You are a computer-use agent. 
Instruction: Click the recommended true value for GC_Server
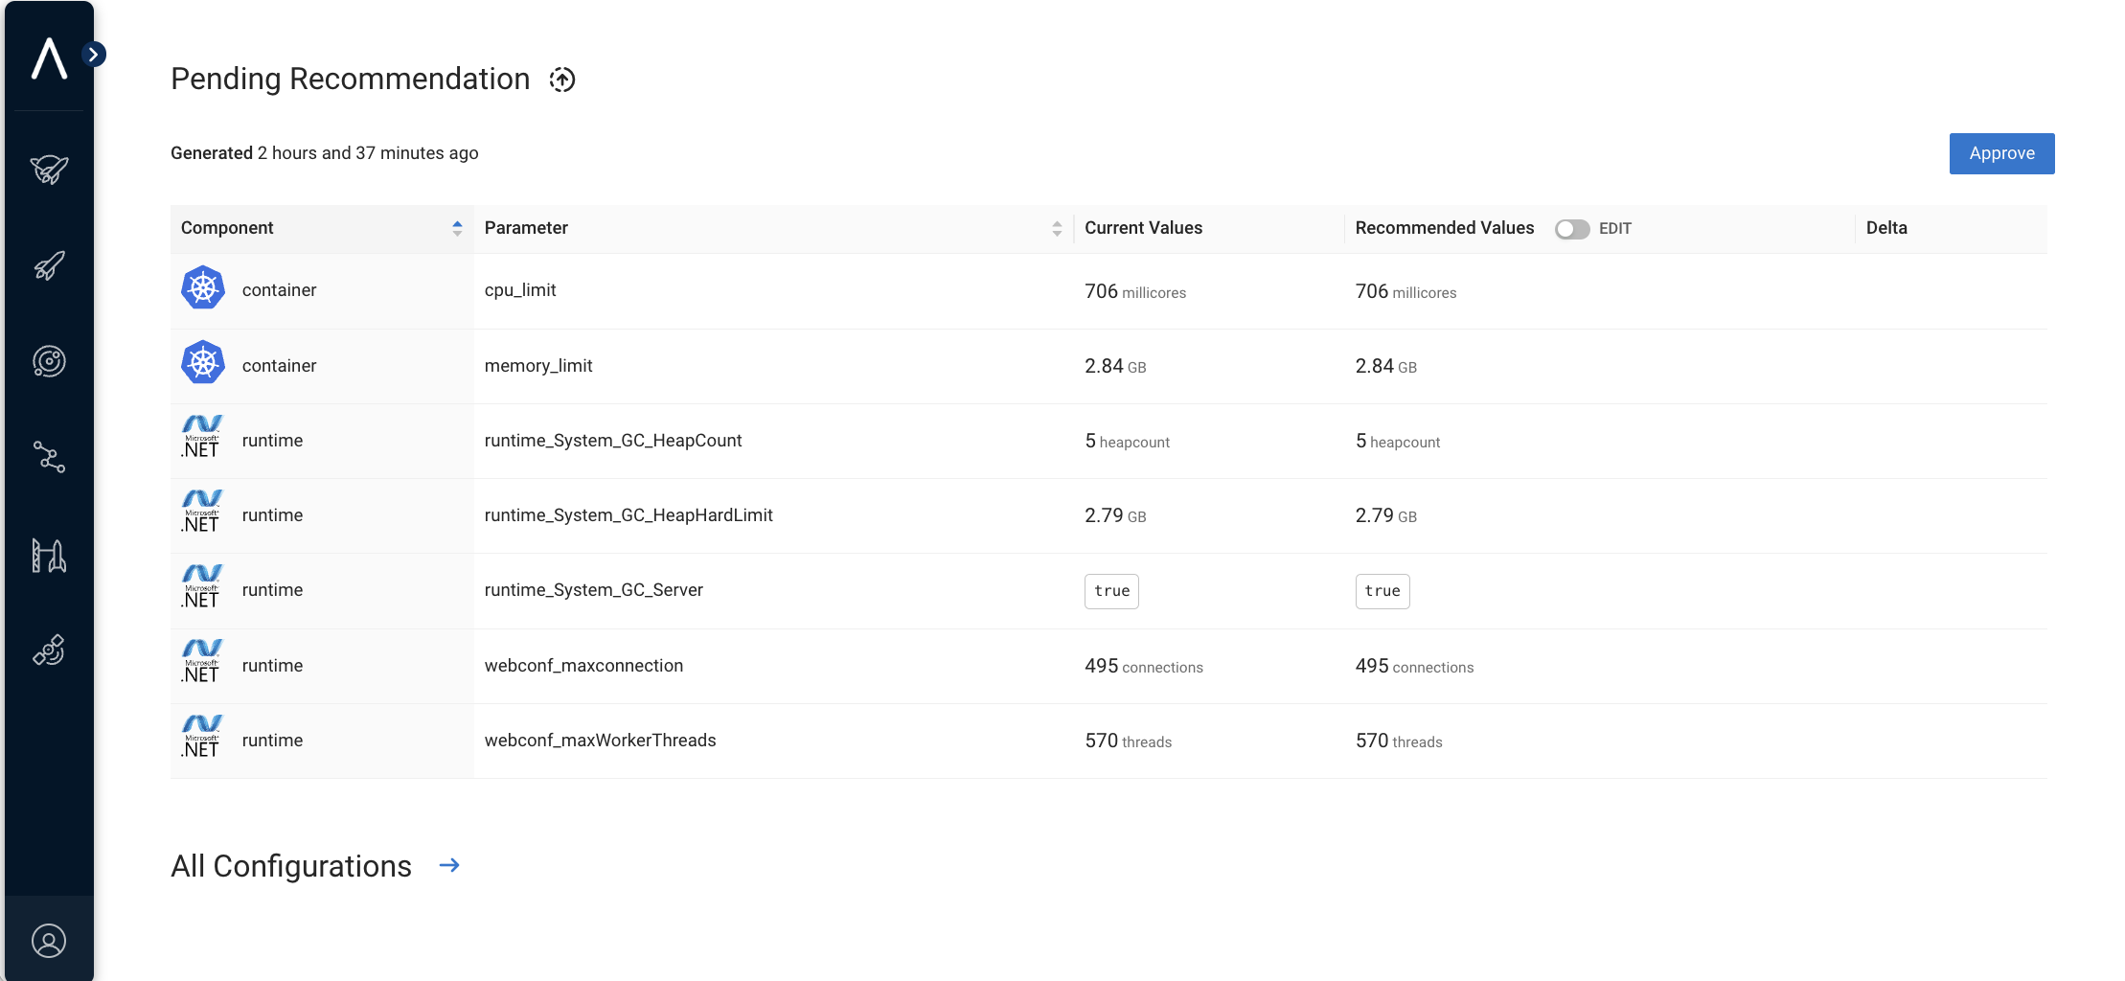1382,591
